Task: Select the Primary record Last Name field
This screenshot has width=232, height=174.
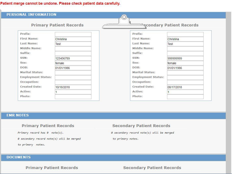Action: (x=73, y=44)
